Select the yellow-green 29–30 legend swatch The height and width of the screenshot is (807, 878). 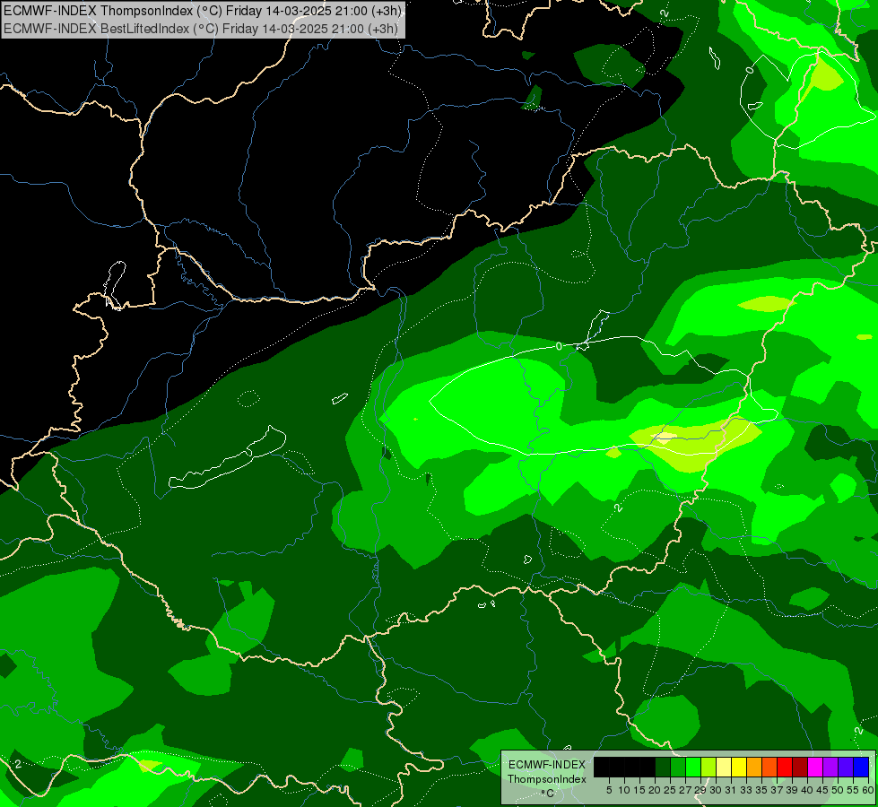coord(708,767)
